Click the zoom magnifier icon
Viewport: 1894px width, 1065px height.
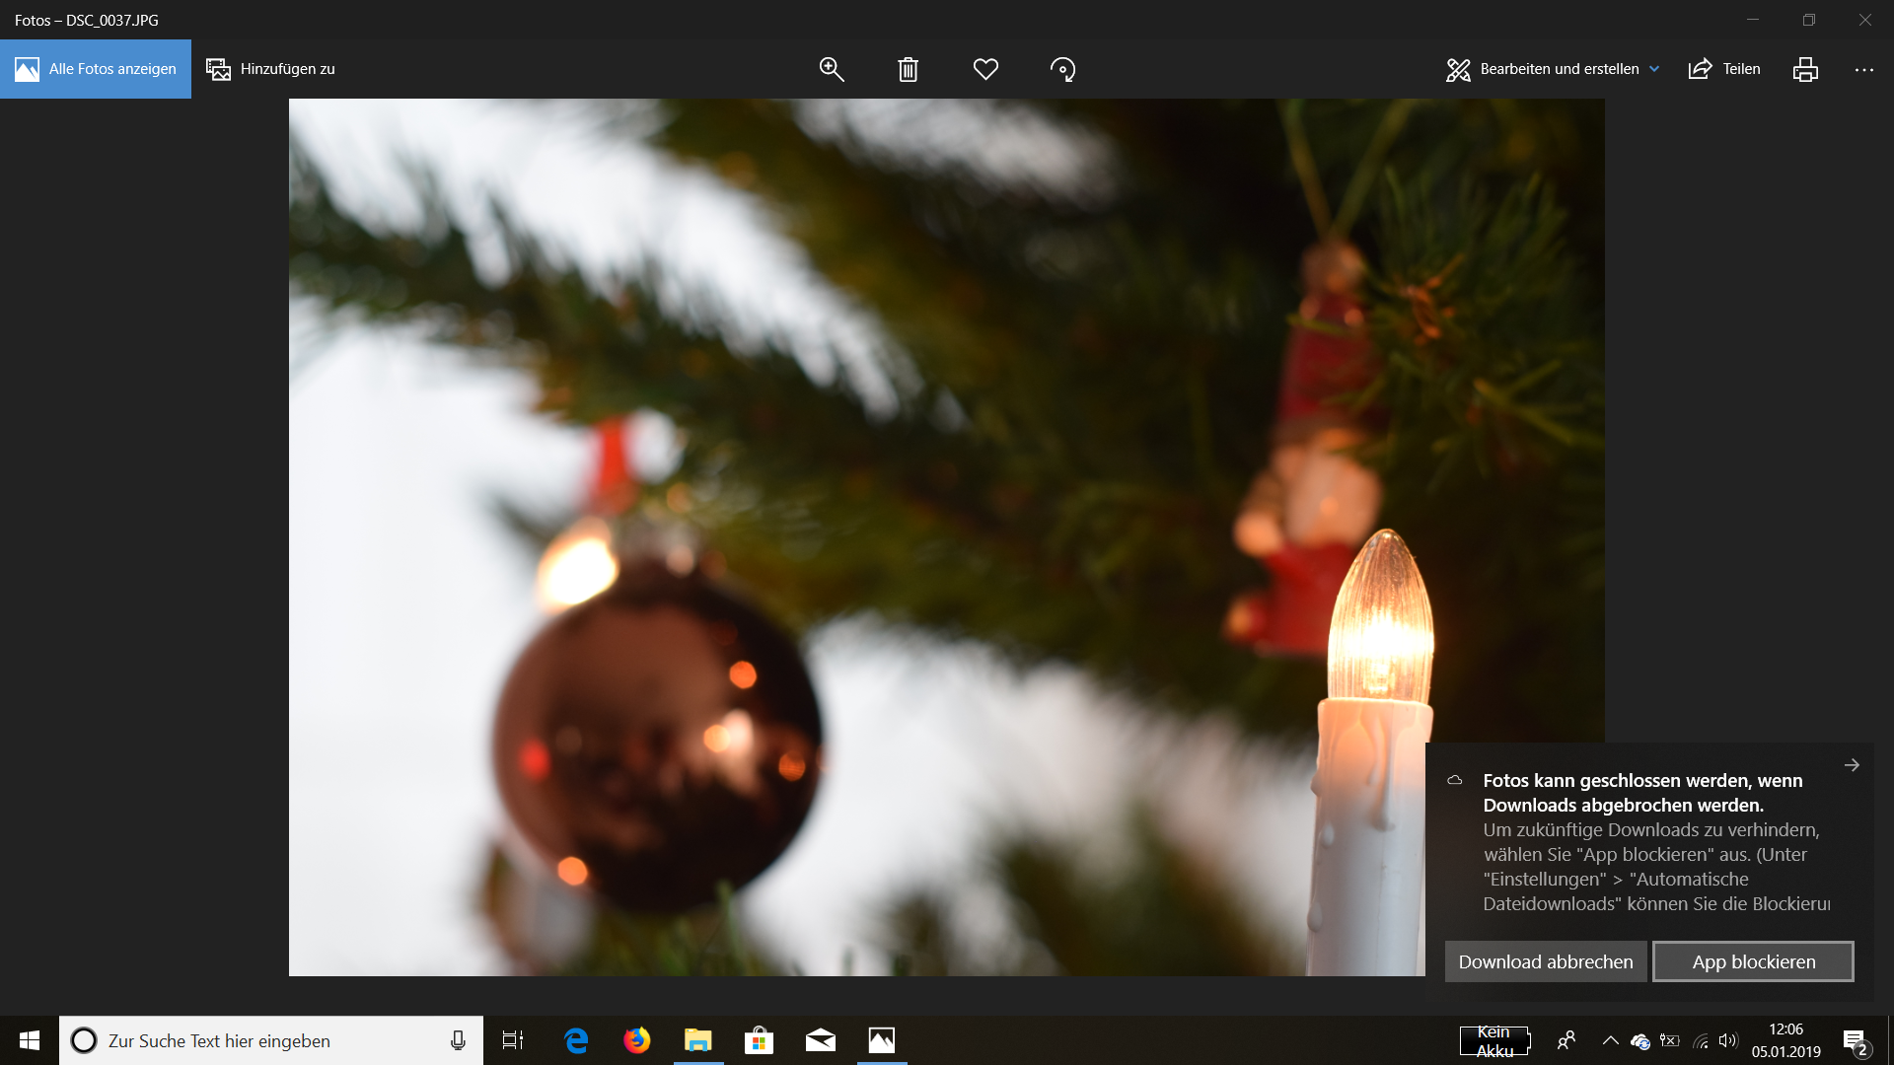(832, 69)
